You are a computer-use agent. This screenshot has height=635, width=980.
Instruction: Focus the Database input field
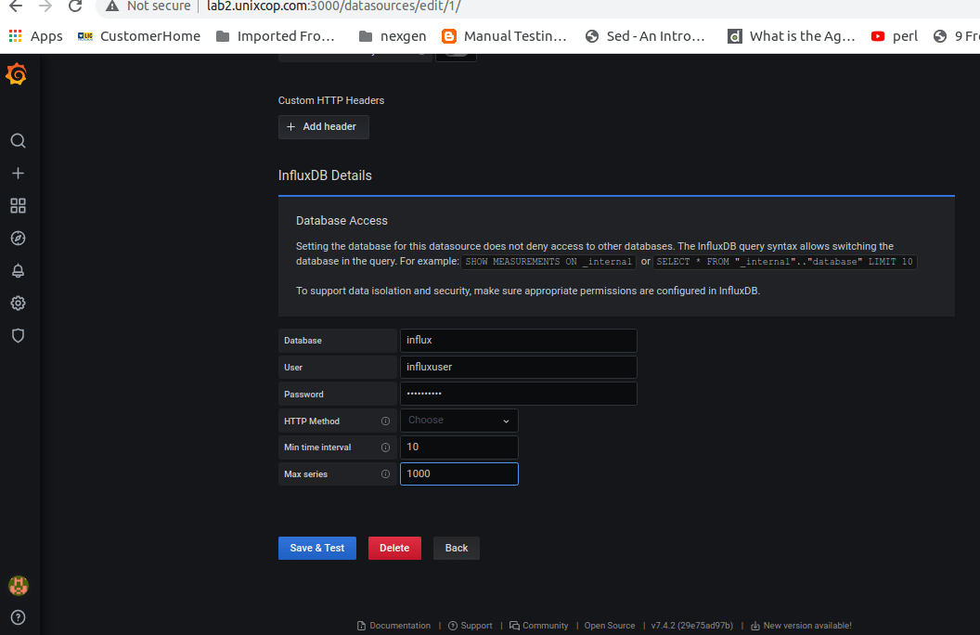[519, 341]
